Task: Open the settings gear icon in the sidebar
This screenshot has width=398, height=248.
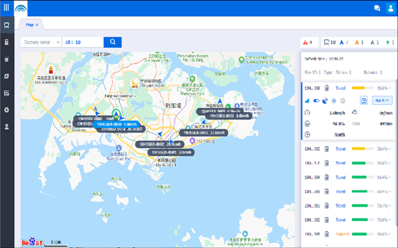Action: [x=6, y=110]
